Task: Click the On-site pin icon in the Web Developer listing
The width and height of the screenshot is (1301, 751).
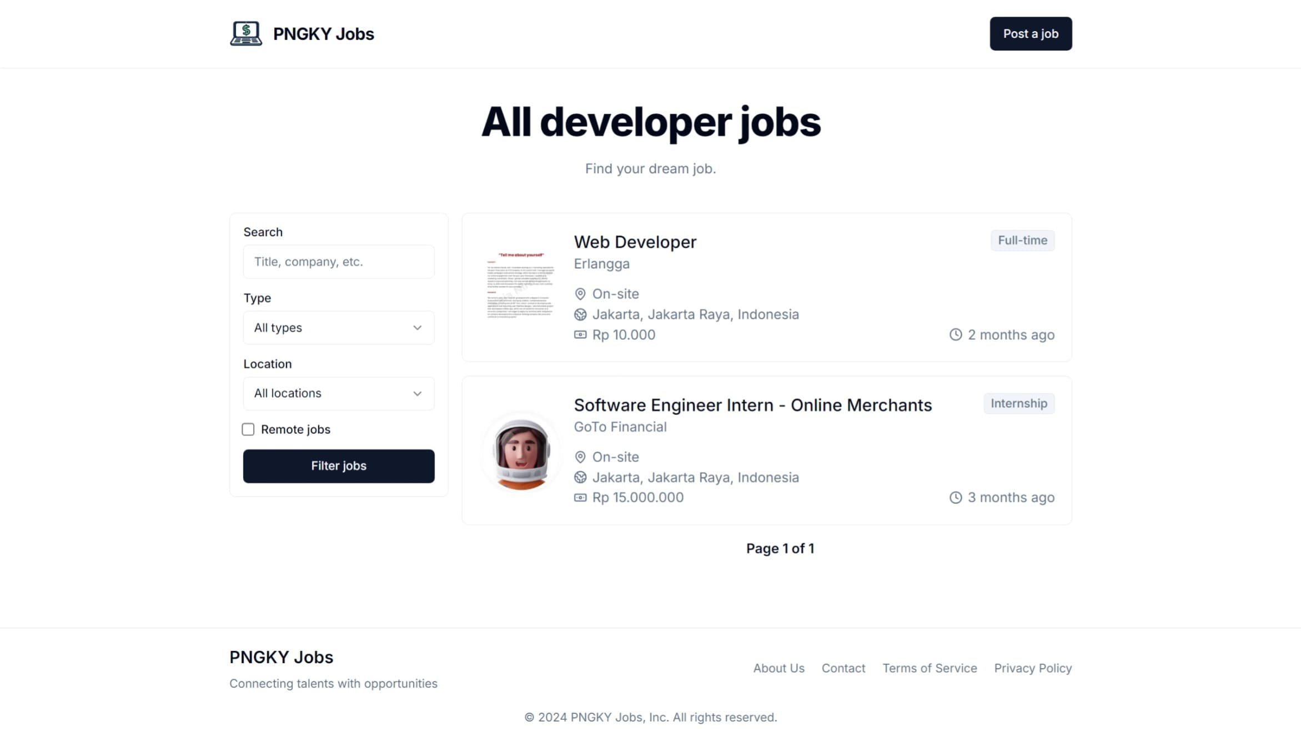Action: coord(580,294)
